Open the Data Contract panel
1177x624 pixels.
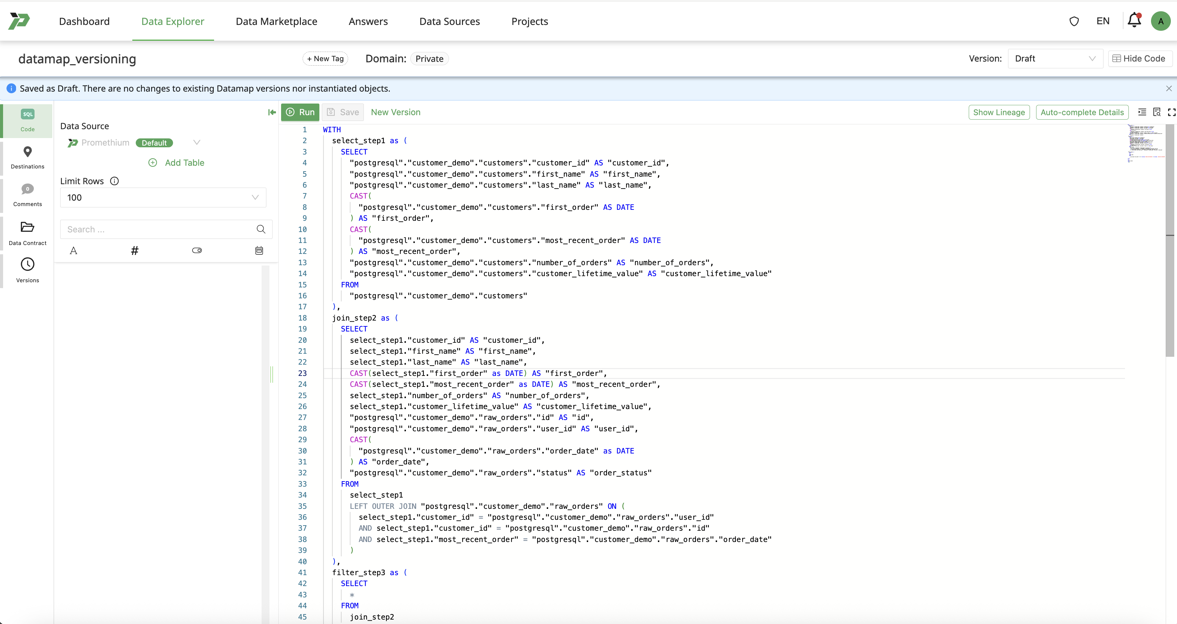point(27,233)
